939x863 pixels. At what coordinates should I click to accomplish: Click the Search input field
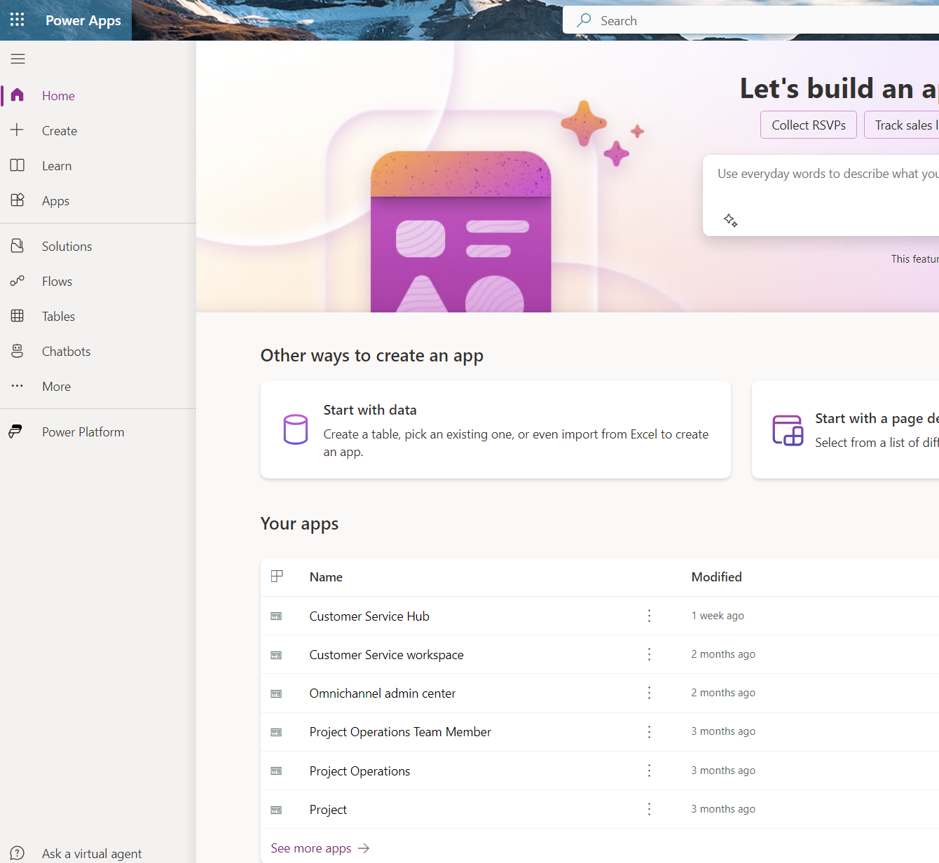click(750, 20)
